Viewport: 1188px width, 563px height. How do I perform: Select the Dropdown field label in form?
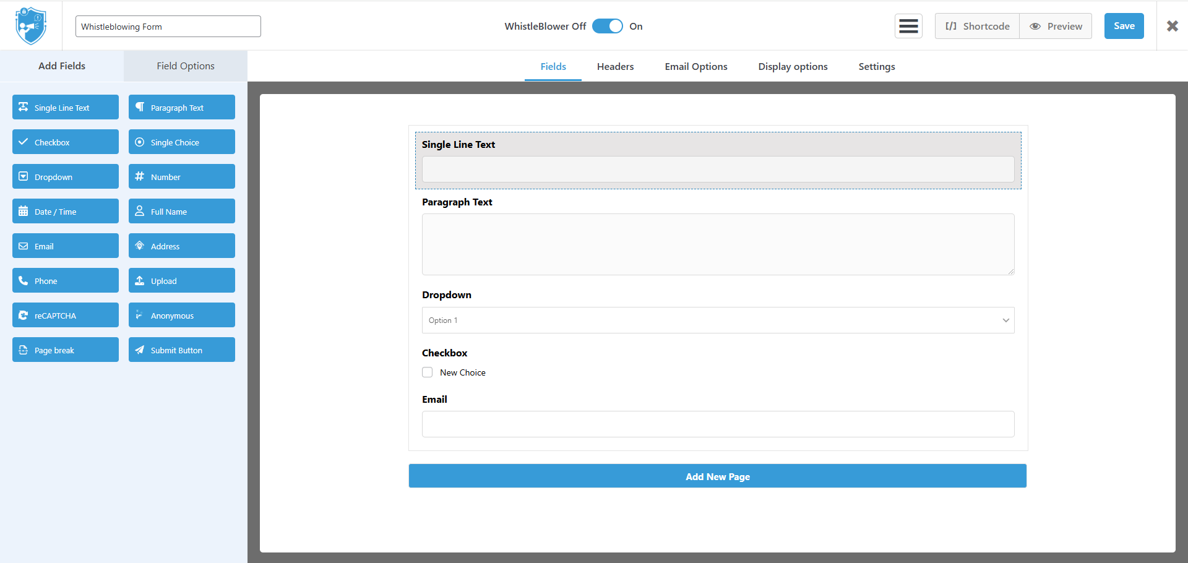click(447, 295)
